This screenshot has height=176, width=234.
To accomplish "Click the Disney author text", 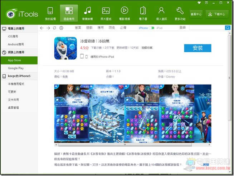I will (171, 77).
